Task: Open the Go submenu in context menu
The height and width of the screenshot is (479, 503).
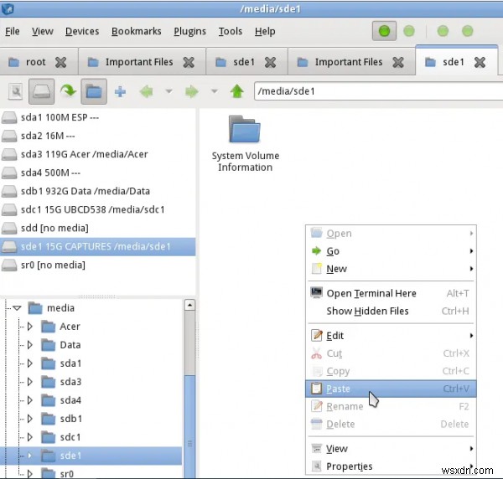Action: [x=391, y=251]
